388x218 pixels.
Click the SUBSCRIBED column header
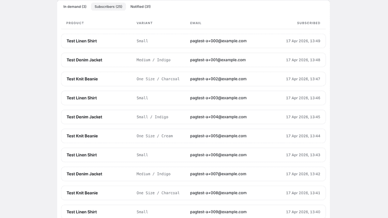308,23
